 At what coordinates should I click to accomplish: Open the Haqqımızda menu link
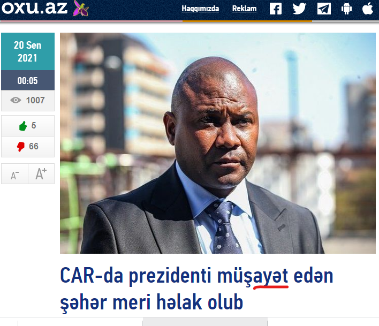(x=200, y=9)
